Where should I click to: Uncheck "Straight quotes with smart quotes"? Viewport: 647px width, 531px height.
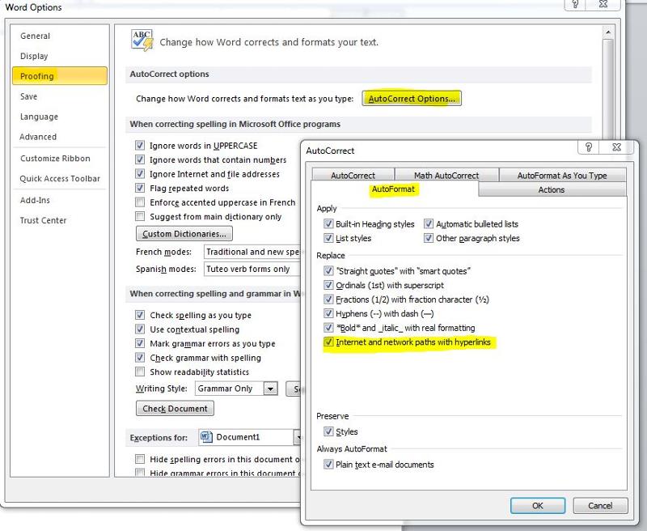[329, 271]
